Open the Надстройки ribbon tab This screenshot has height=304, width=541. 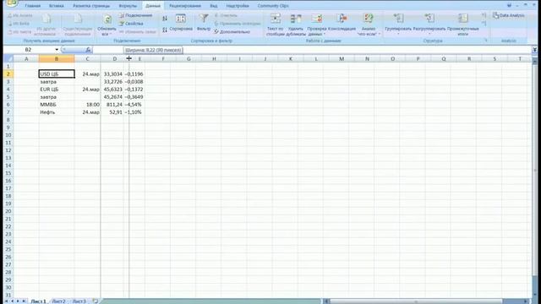point(238,6)
